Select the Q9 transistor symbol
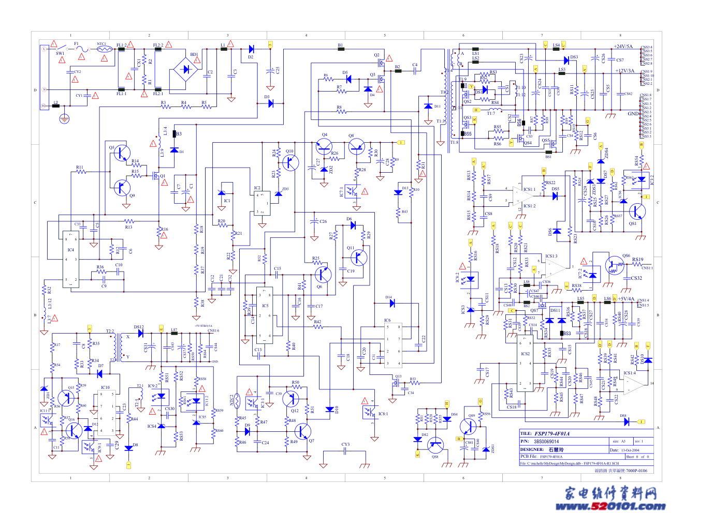Image resolution: width=727 pixels, height=513 pixels. click(122, 188)
